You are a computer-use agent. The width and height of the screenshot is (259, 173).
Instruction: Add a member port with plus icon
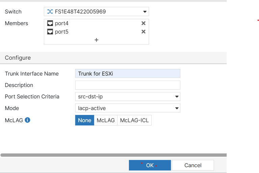(96, 40)
